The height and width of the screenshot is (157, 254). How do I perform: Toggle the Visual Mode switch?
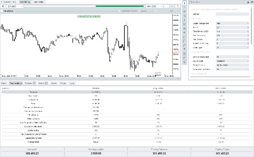pyautogui.click(x=2, y=11)
